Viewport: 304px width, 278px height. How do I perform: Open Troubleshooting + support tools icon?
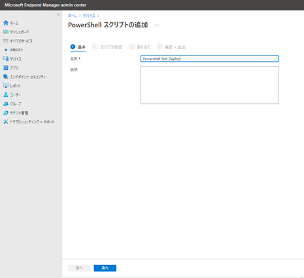[x=6, y=121]
